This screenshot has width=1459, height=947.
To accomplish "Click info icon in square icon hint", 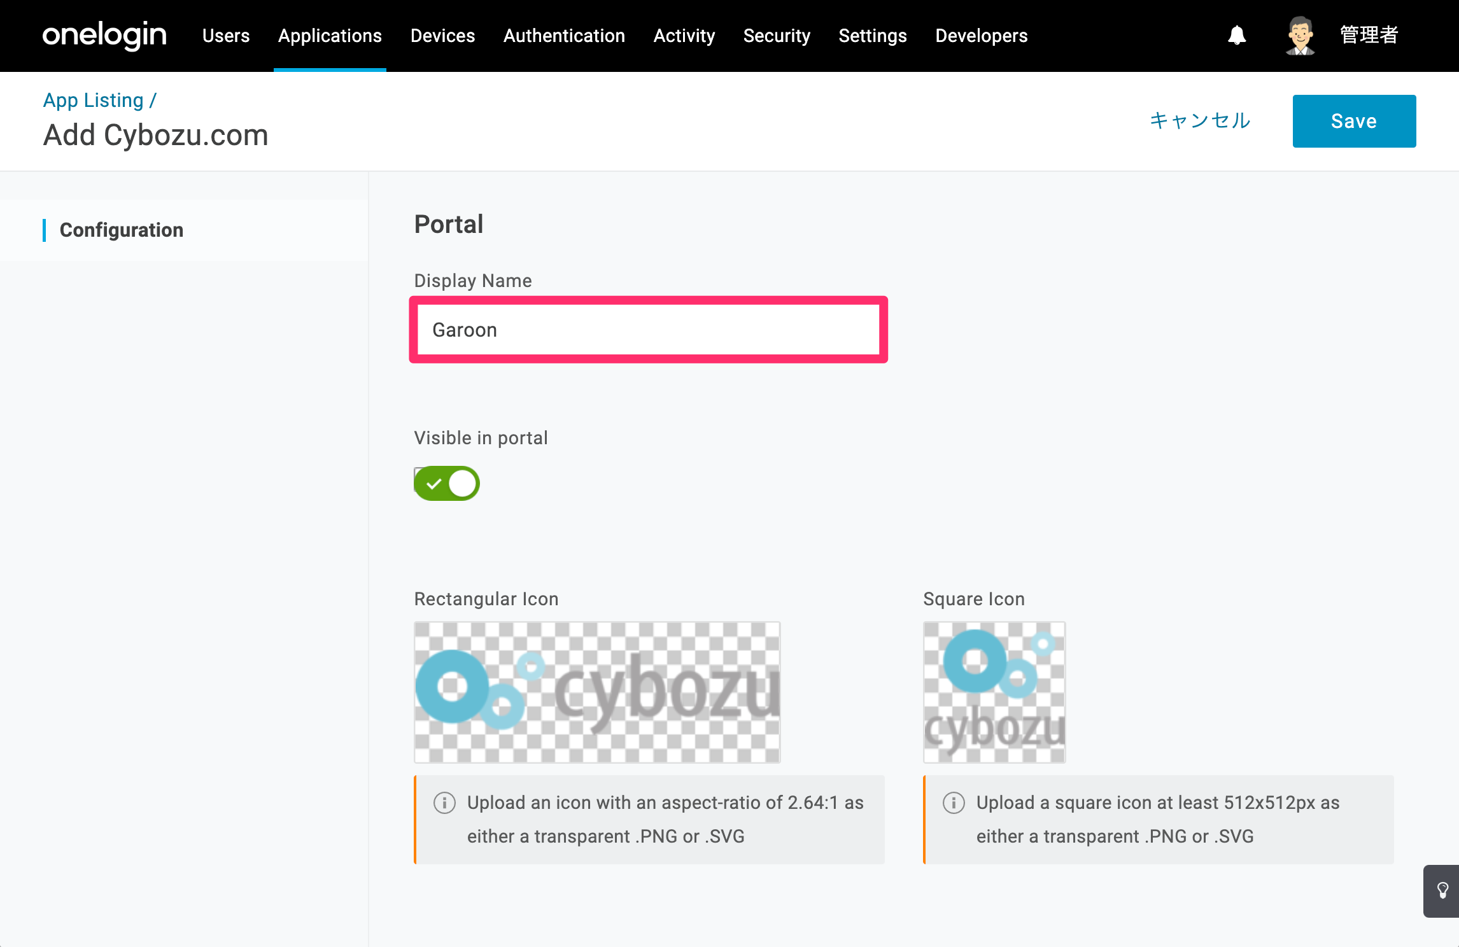I will (x=954, y=803).
